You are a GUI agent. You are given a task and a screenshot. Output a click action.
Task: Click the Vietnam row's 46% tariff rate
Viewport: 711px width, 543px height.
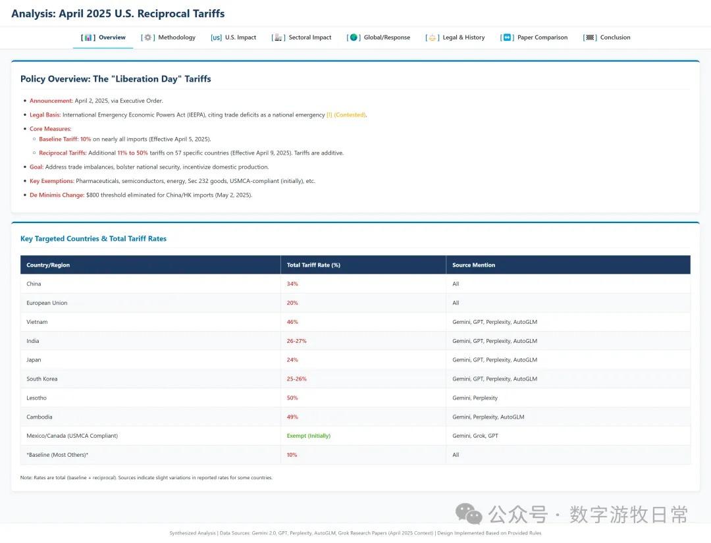click(x=292, y=322)
